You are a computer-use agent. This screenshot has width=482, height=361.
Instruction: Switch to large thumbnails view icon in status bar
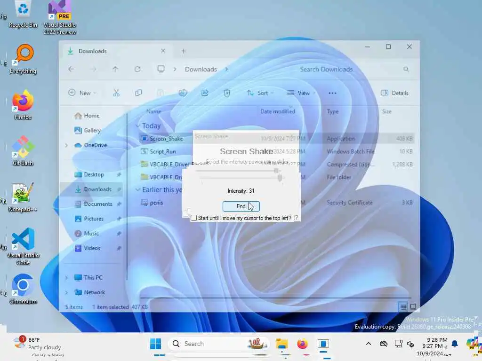413,306
